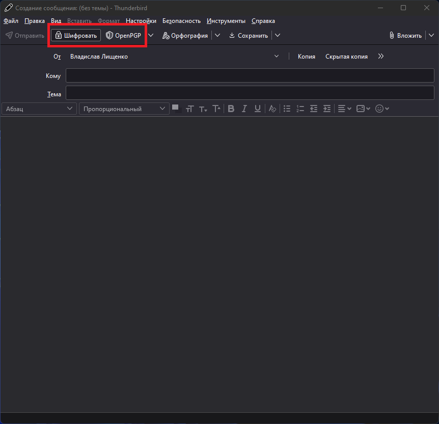The height and width of the screenshot is (424, 439).
Task: Add a Копия recipient field
Action: (x=306, y=57)
